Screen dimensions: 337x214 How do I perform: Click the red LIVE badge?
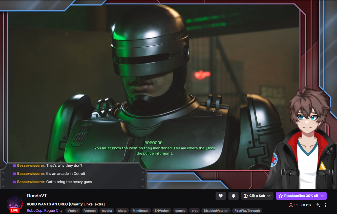pos(14,210)
